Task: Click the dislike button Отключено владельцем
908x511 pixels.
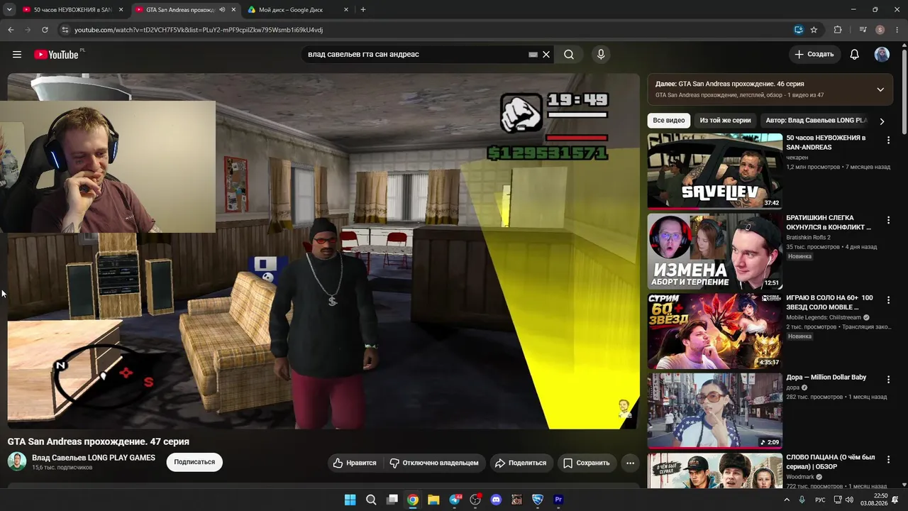Action: click(x=434, y=463)
